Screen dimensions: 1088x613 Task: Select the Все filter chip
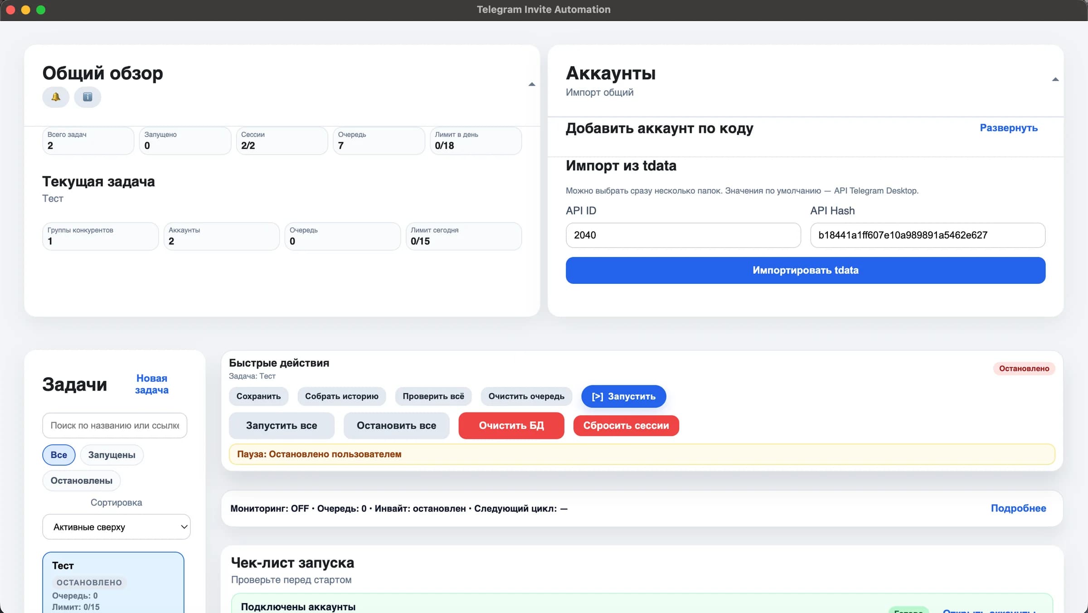(x=59, y=455)
